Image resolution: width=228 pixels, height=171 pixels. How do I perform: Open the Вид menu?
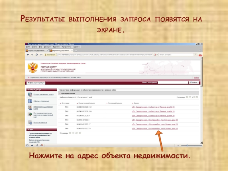coord(40,47)
